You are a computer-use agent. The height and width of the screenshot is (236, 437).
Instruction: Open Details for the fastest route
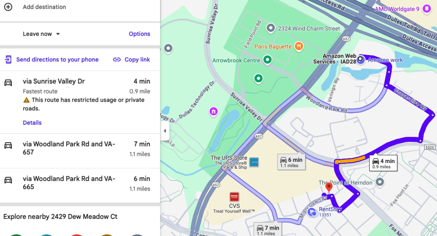32,123
